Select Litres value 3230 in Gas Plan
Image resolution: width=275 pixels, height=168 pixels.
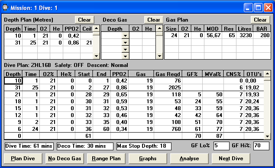coord(245,35)
